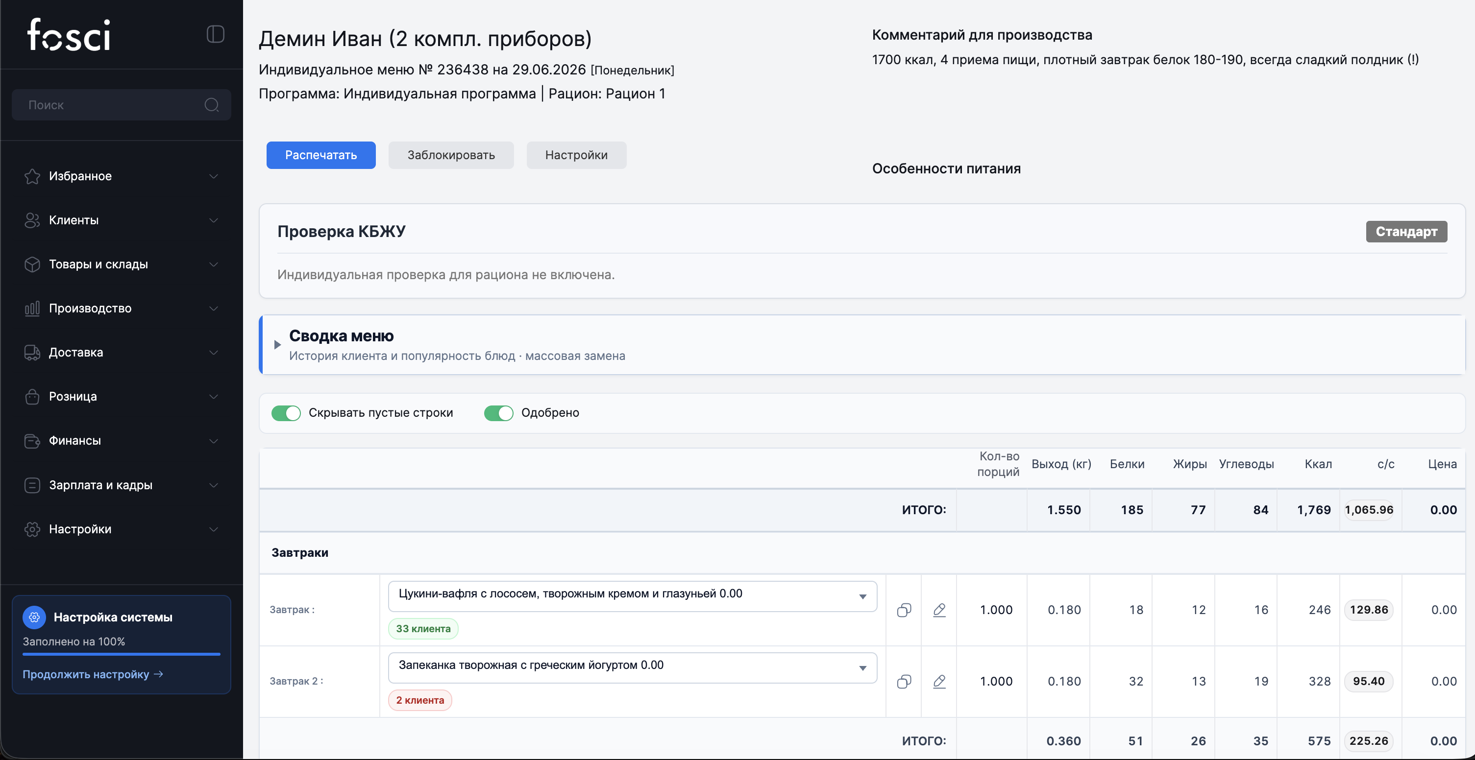
Task: Click the Настройка системы blue gear icon
Action: (34, 617)
